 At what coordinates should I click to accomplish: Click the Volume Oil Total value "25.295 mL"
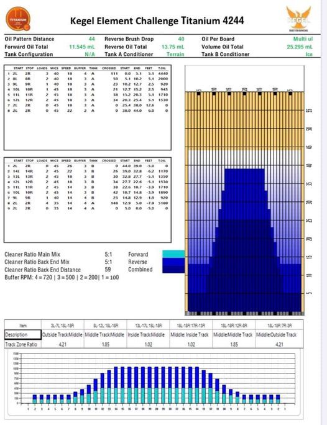(x=300, y=47)
